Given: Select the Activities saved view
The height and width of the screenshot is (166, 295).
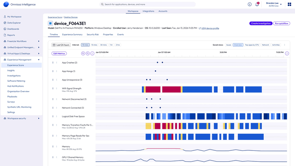Looking at the screenshot, I should 276,45.
